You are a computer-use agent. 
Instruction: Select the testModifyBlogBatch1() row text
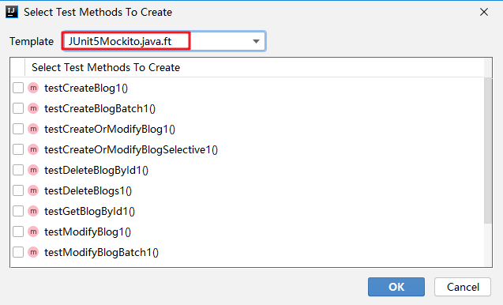click(101, 252)
